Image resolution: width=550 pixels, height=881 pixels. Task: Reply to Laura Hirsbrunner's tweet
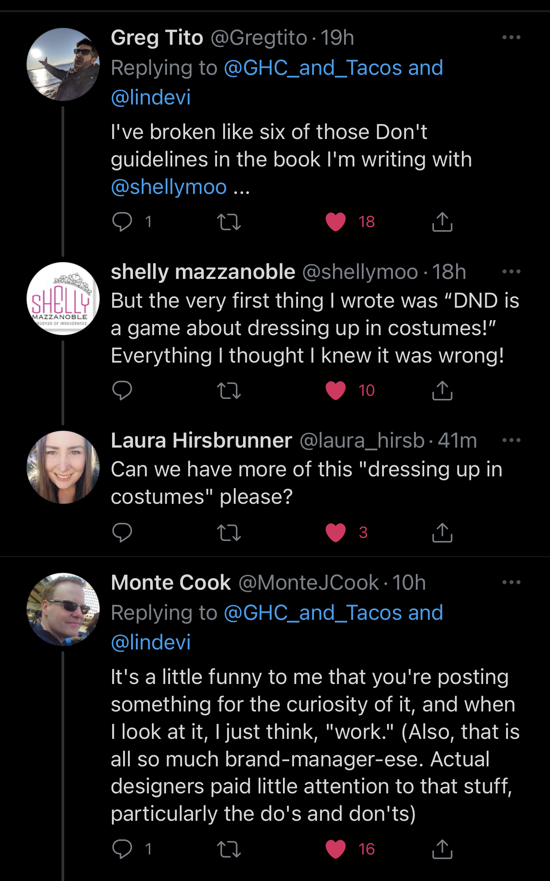(x=122, y=533)
